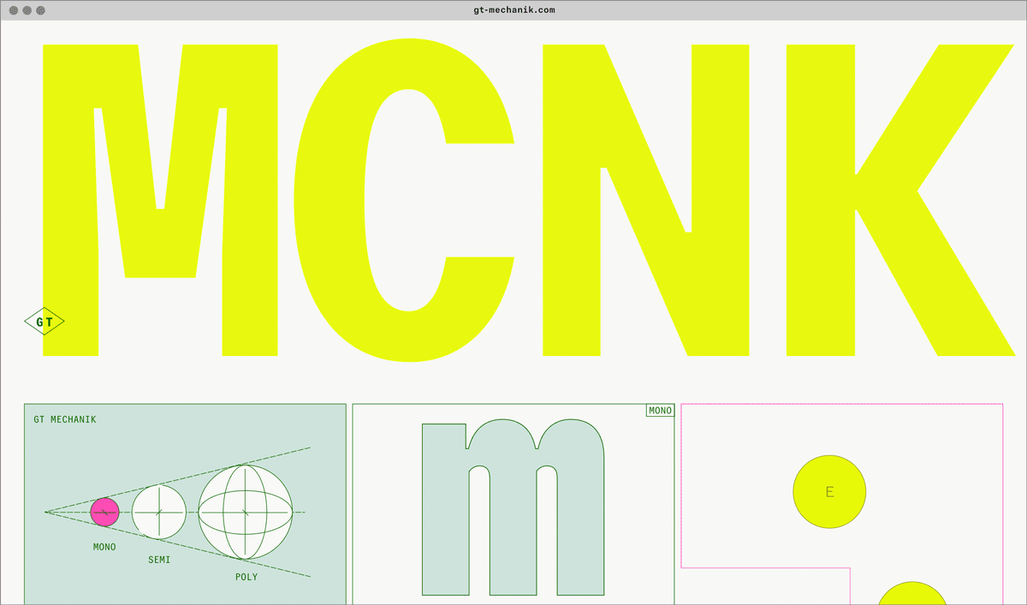Click the SEMI label in diagram
The height and width of the screenshot is (605, 1027).
click(159, 561)
